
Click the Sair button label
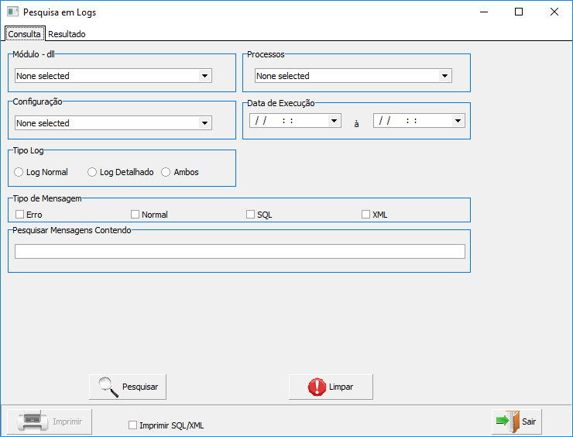tap(529, 422)
